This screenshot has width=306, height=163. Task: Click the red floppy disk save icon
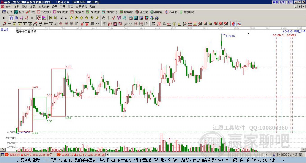[x=146, y=18]
